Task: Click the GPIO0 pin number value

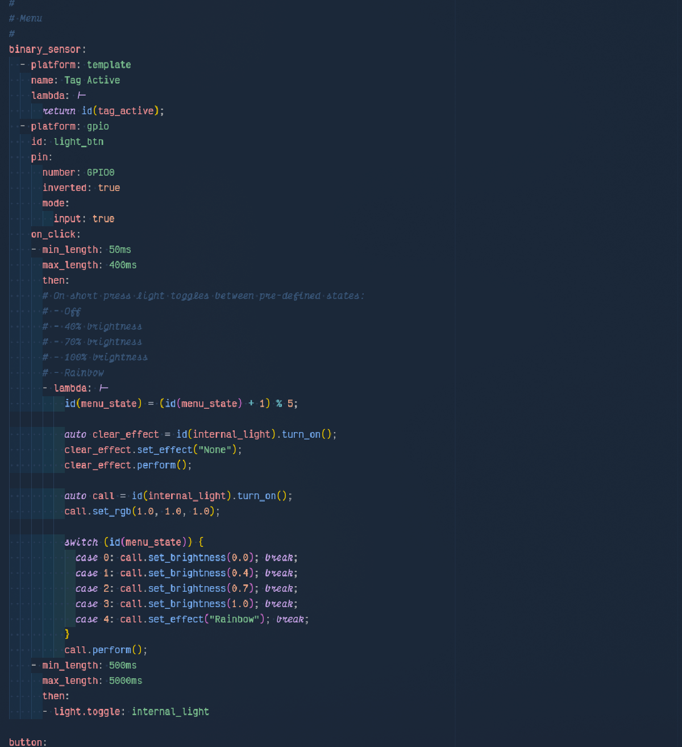Action: 101,172
